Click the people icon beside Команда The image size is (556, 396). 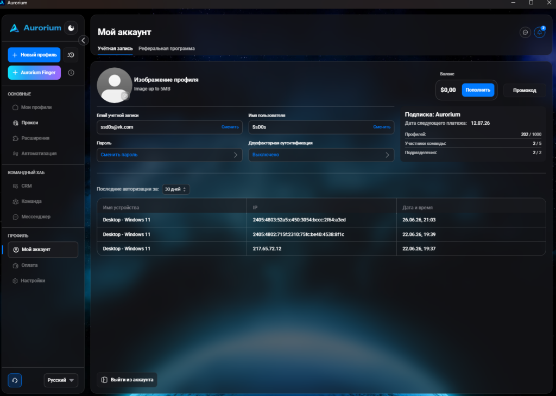tap(16, 202)
